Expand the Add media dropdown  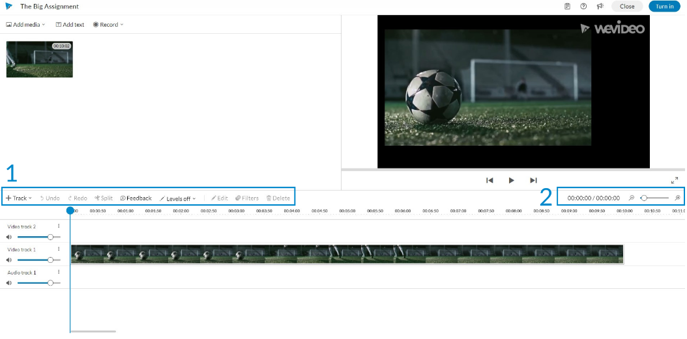click(25, 25)
